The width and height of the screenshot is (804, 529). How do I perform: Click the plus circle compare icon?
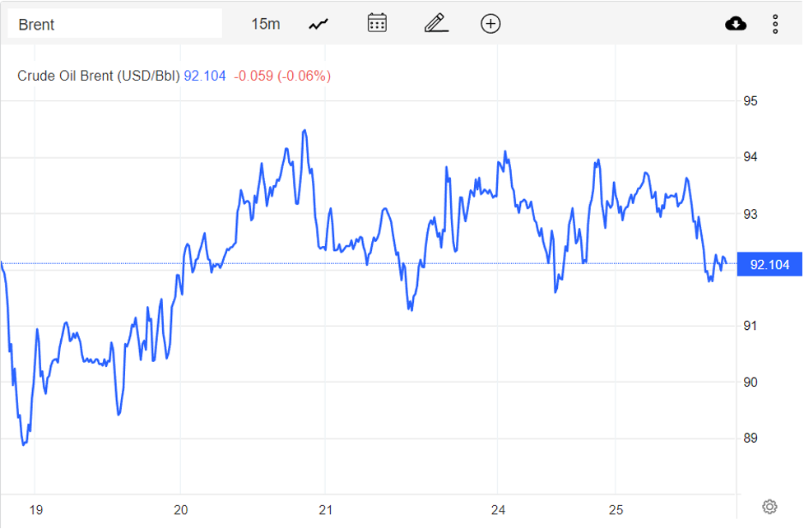click(x=490, y=24)
